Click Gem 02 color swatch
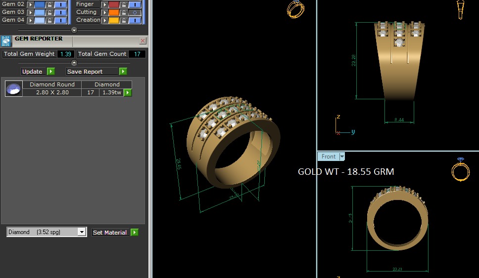479x278 pixels. click(x=40, y=4)
